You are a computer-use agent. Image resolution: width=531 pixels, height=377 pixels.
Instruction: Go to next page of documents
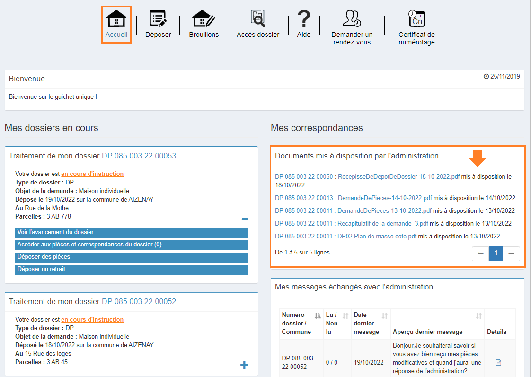(511, 254)
